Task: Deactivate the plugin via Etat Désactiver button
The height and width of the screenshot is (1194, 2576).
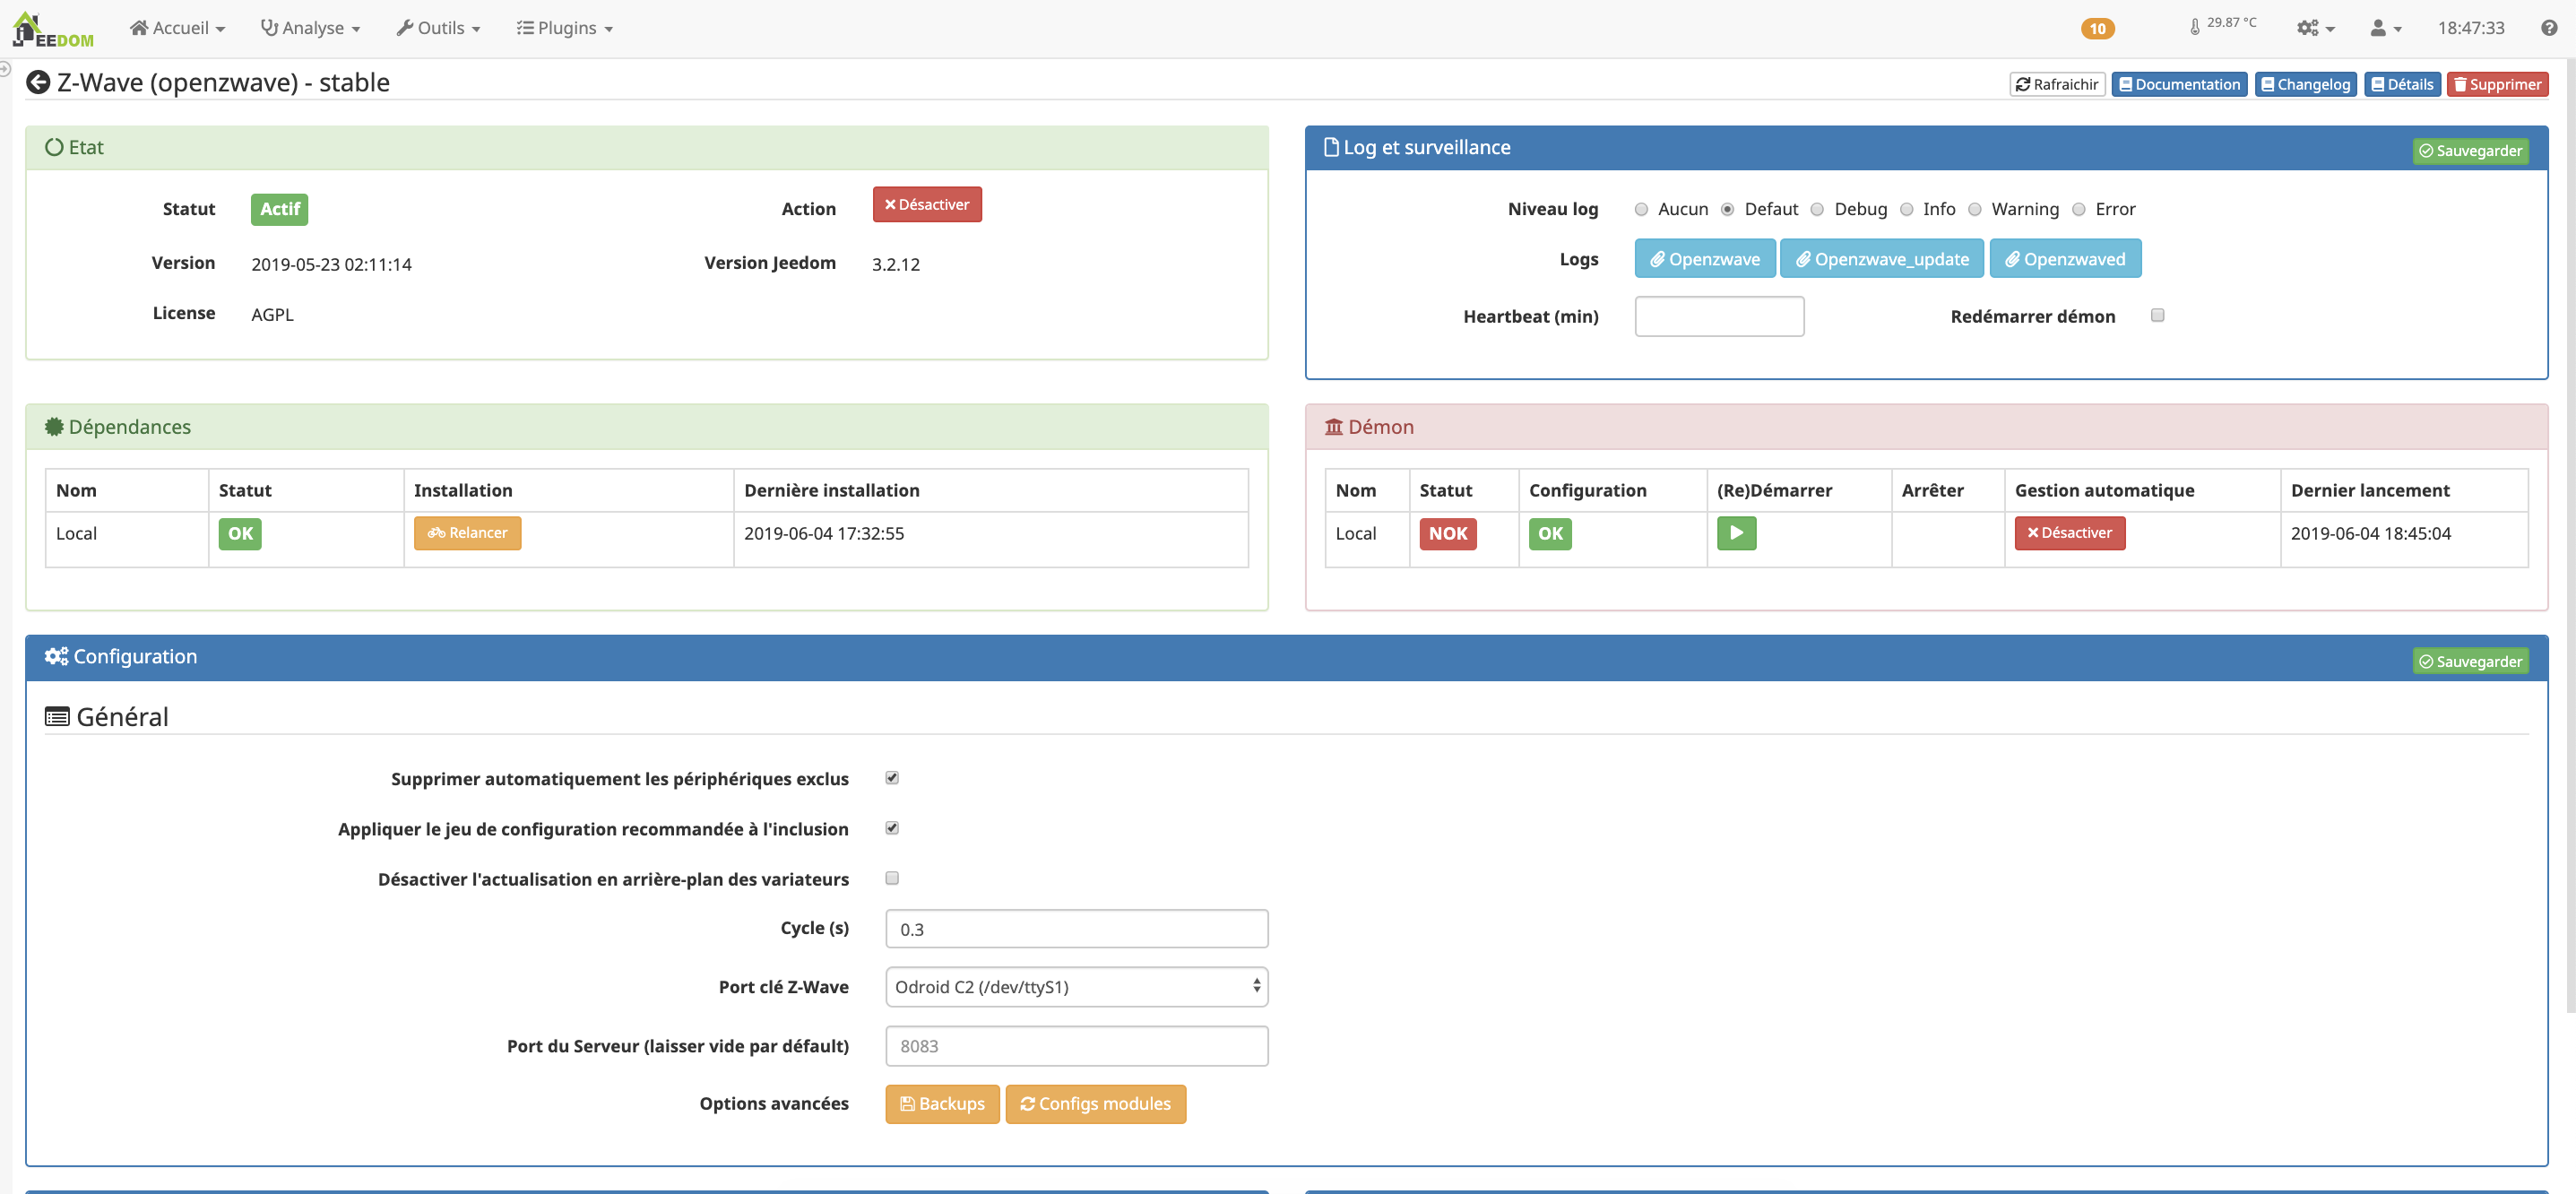Action: click(x=927, y=204)
